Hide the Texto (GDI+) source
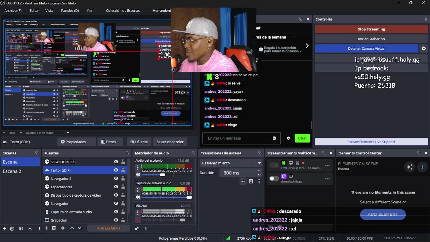Viewport: 430px width, 242px height. (x=116, y=170)
